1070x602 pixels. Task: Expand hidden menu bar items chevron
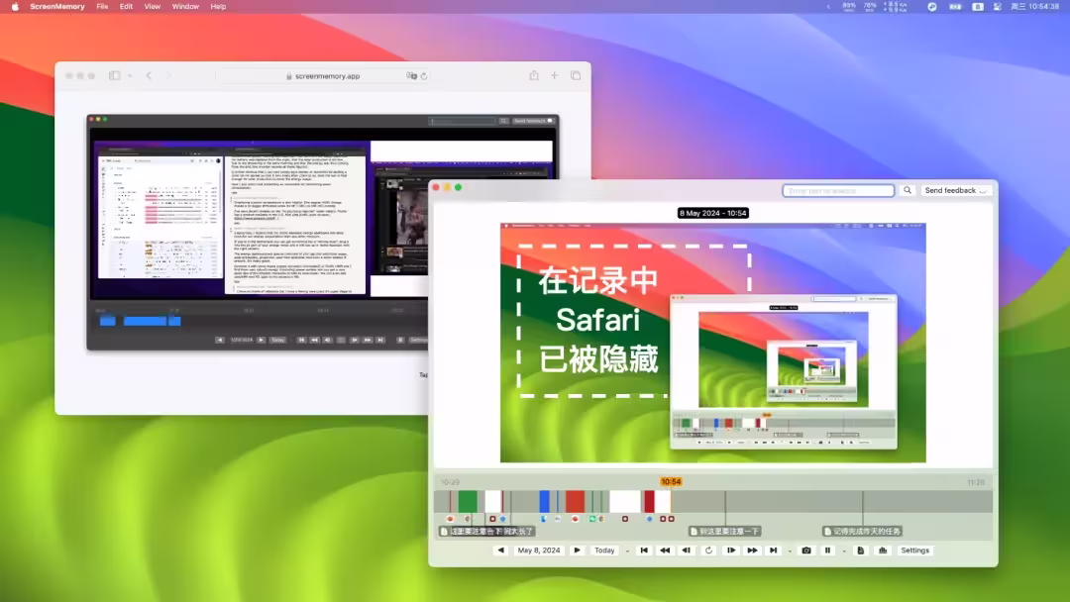pyautogui.click(x=828, y=6)
